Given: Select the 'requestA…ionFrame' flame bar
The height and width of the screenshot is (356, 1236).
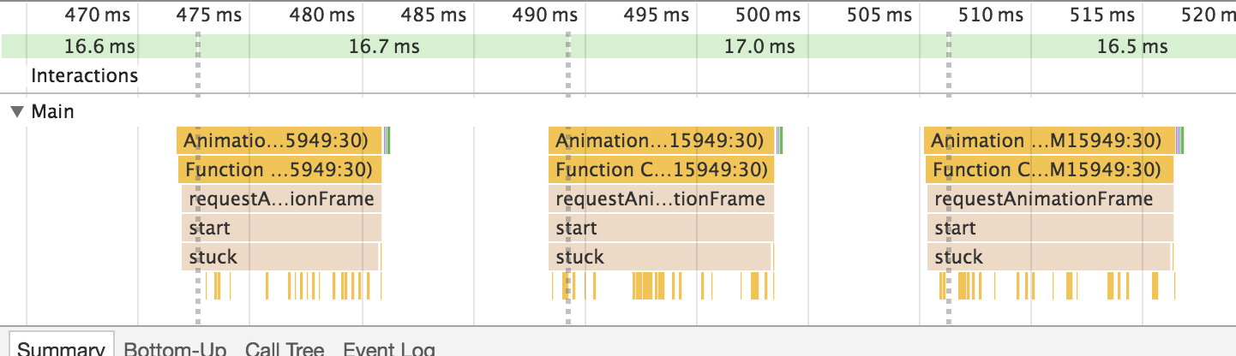Looking at the screenshot, I should click(281, 199).
